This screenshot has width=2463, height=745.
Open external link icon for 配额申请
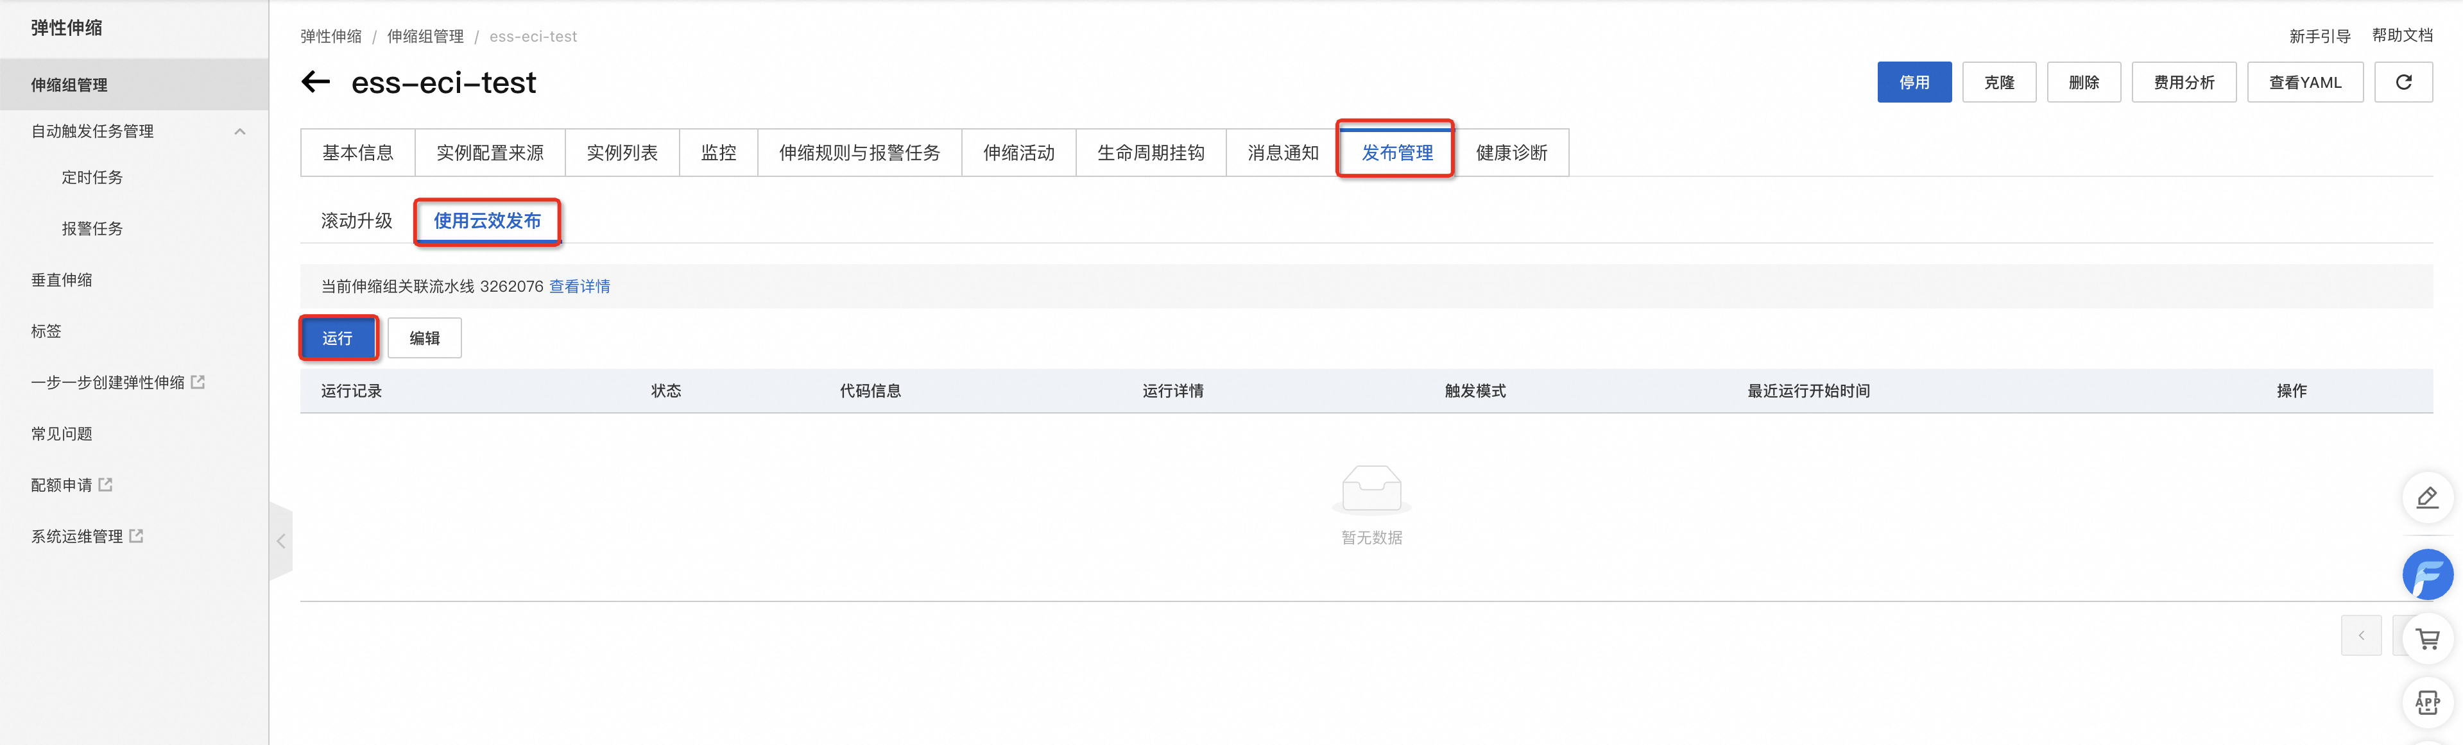tap(106, 484)
